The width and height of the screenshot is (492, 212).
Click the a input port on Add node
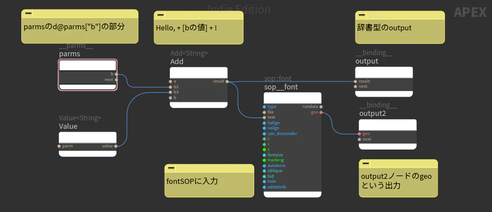click(170, 81)
